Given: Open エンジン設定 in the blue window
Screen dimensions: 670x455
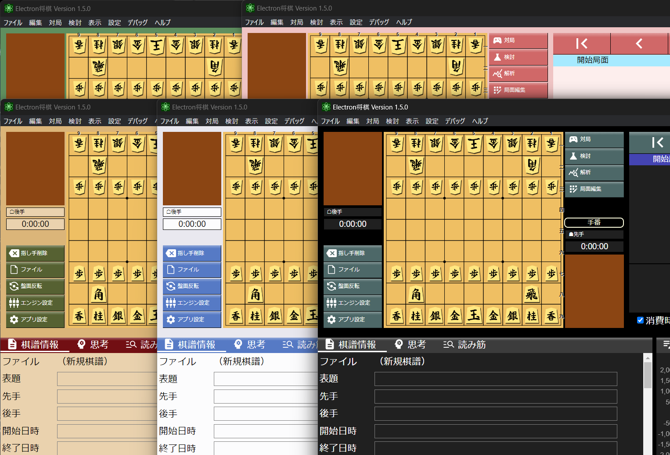Looking at the screenshot, I should 192,303.
